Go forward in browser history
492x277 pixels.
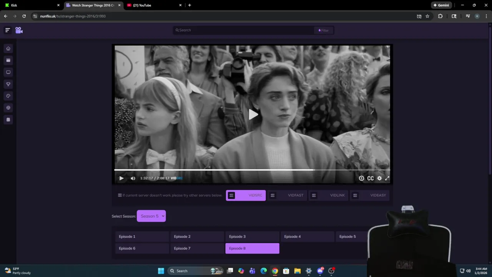click(15, 16)
